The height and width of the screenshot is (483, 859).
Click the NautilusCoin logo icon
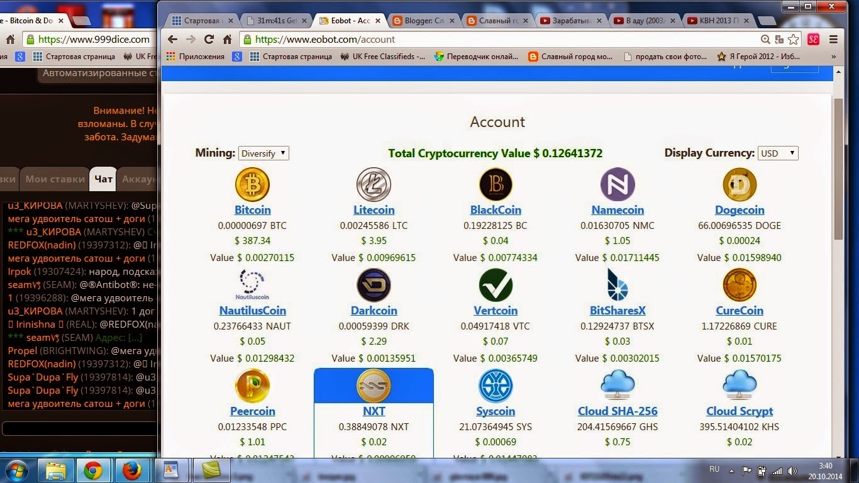click(252, 285)
